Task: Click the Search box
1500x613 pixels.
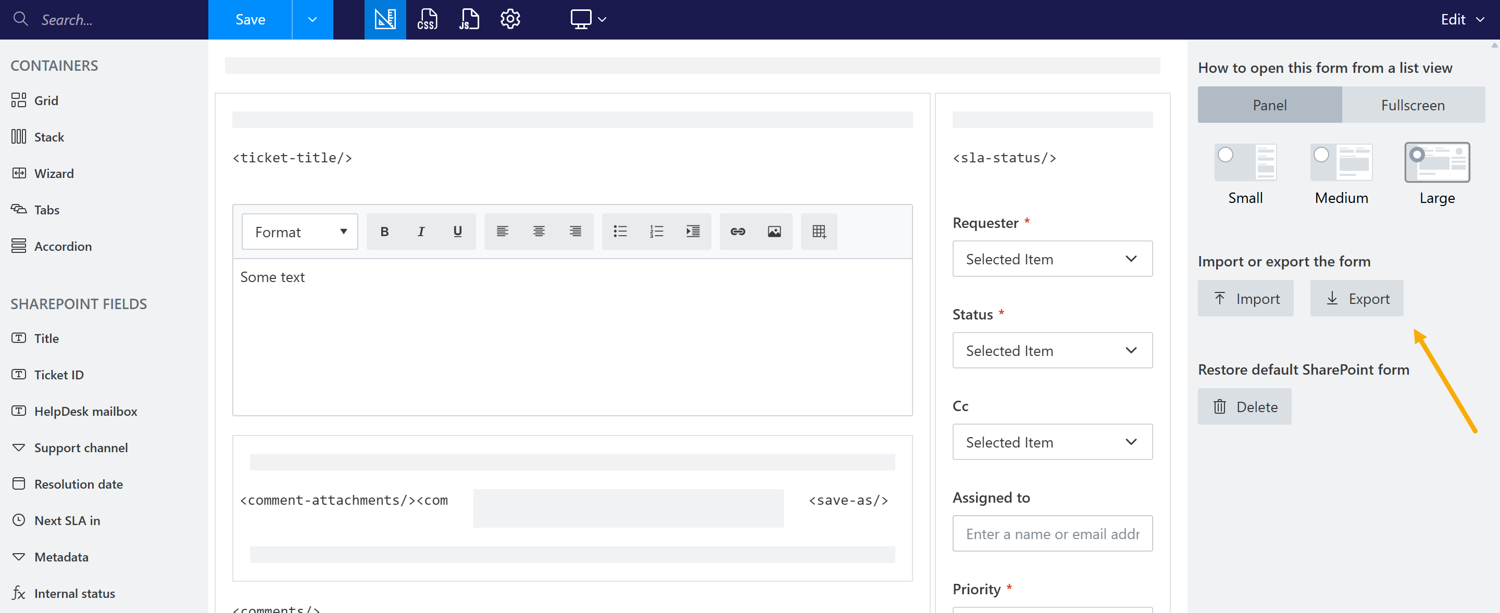Action: pos(110,20)
